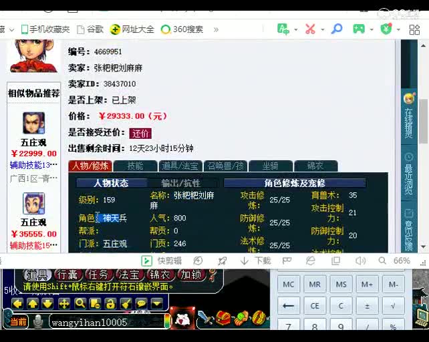The height and width of the screenshot is (342, 429).
Task: Click page scrollbar down arrow
Action: [x=423, y=246]
